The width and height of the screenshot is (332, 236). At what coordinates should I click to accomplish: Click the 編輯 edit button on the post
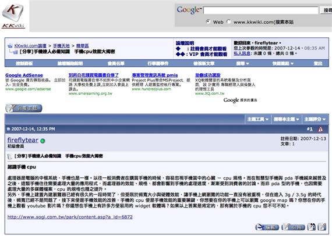(267, 227)
